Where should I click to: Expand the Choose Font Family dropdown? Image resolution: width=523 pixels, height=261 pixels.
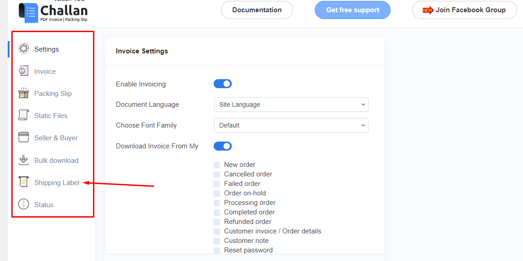coord(291,125)
